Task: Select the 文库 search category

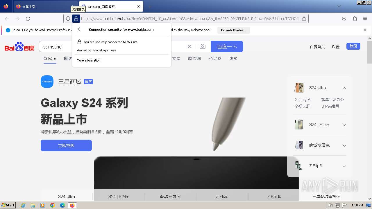Action: click(176, 59)
